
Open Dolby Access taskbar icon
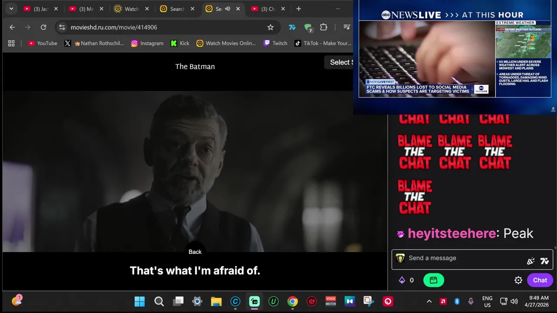coord(349,301)
